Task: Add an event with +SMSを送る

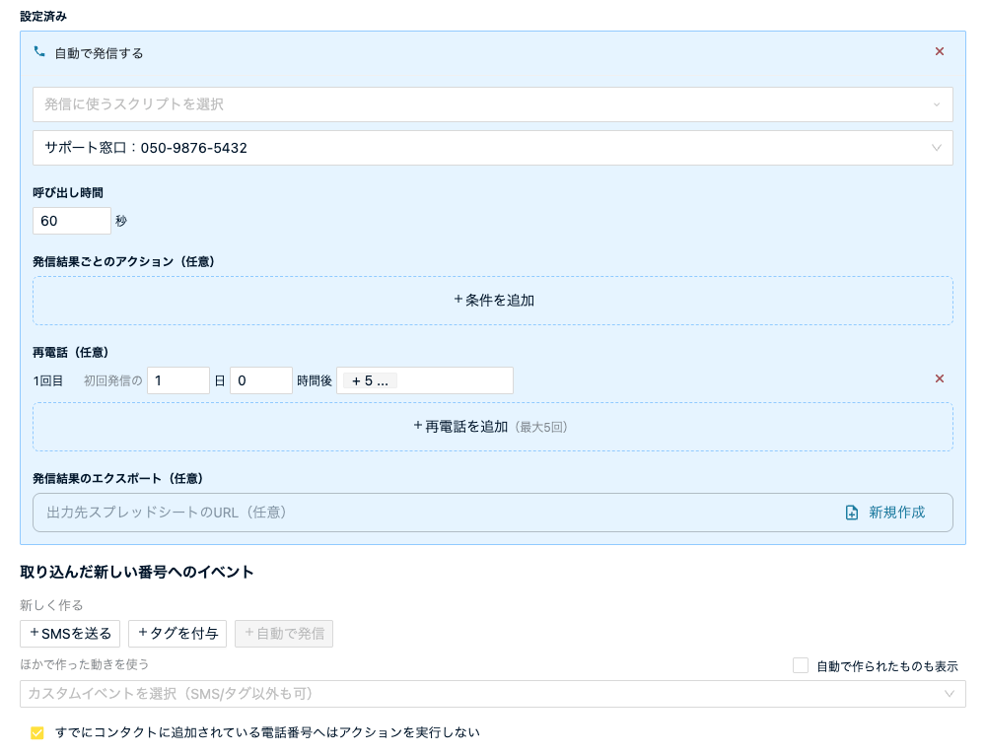Action: click(x=70, y=634)
